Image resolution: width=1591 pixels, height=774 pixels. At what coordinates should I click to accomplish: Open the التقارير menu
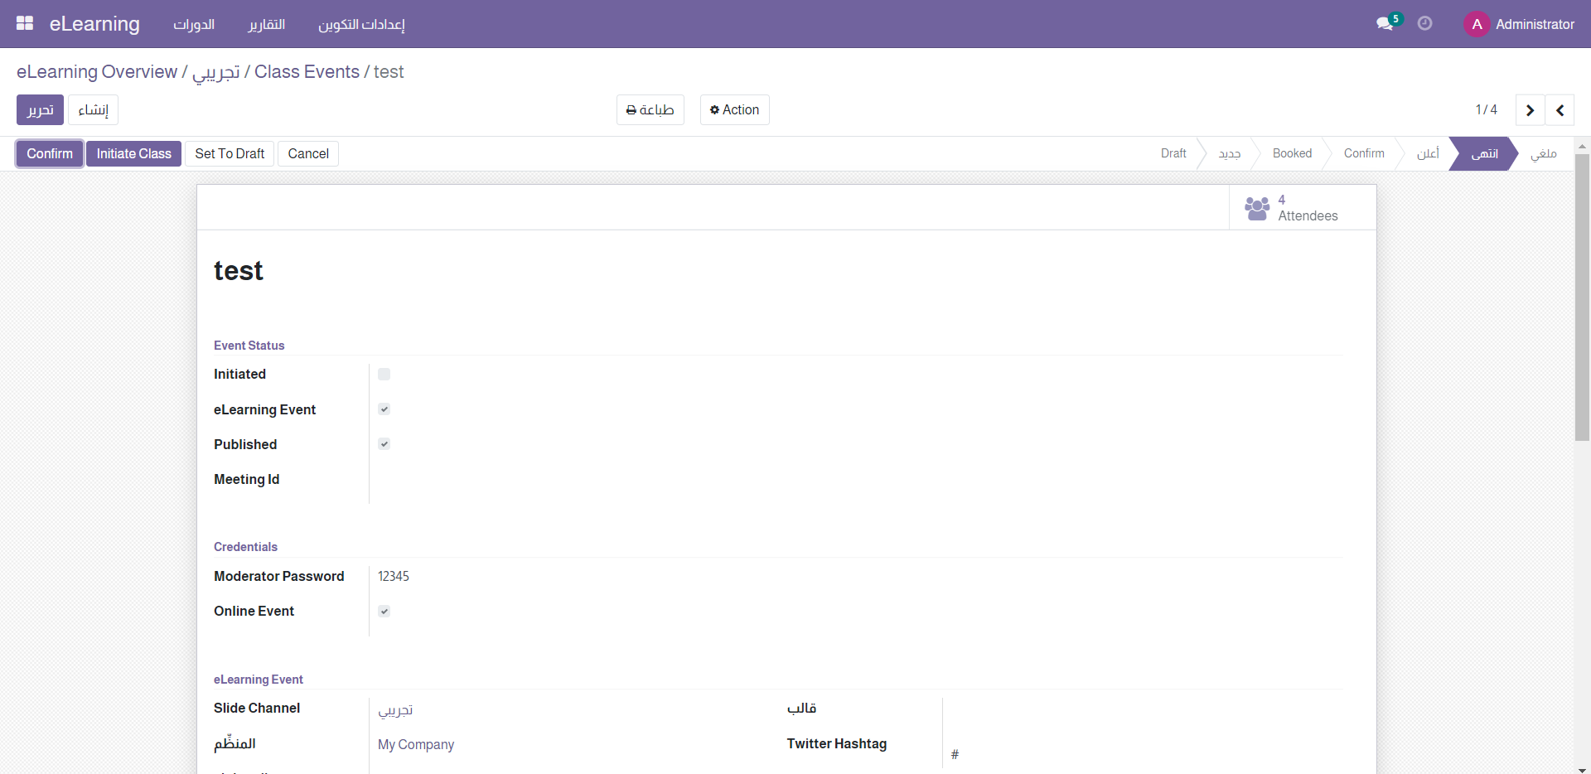point(266,24)
